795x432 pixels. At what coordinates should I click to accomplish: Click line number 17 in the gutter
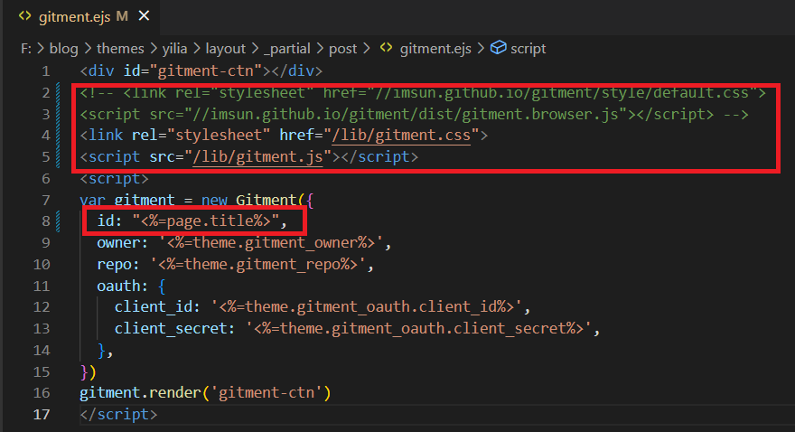tap(41, 414)
